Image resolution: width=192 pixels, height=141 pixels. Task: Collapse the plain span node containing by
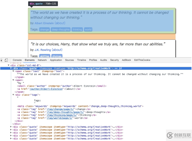tap(13, 80)
